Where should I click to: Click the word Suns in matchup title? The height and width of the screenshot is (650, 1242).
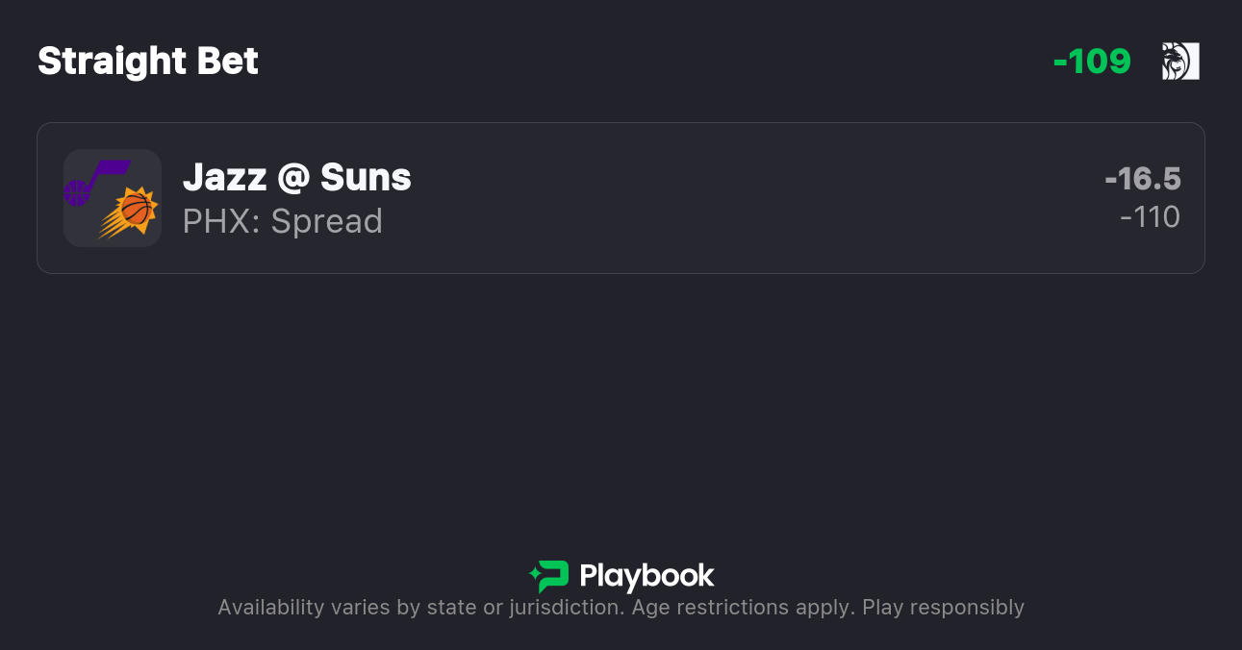[366, 178]
